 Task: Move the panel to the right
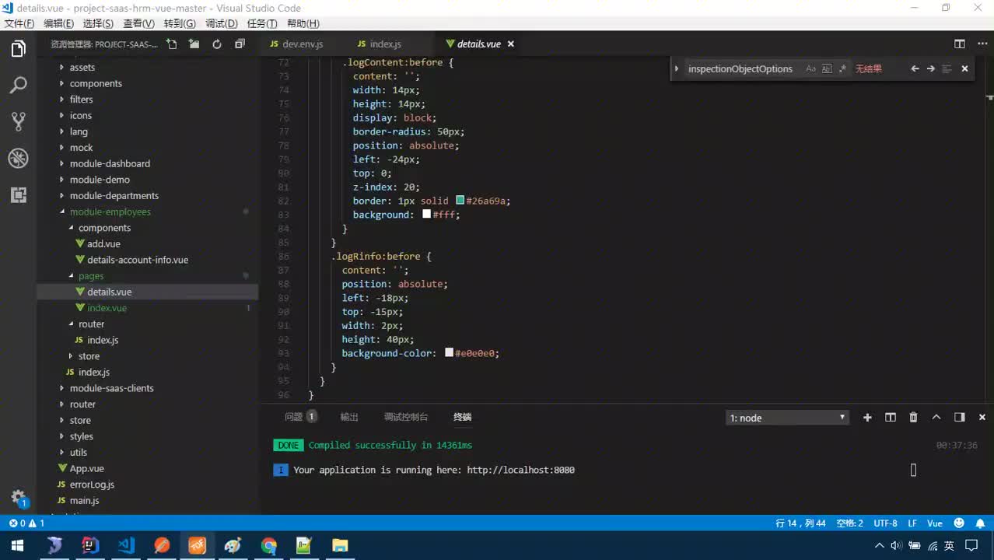960,418
